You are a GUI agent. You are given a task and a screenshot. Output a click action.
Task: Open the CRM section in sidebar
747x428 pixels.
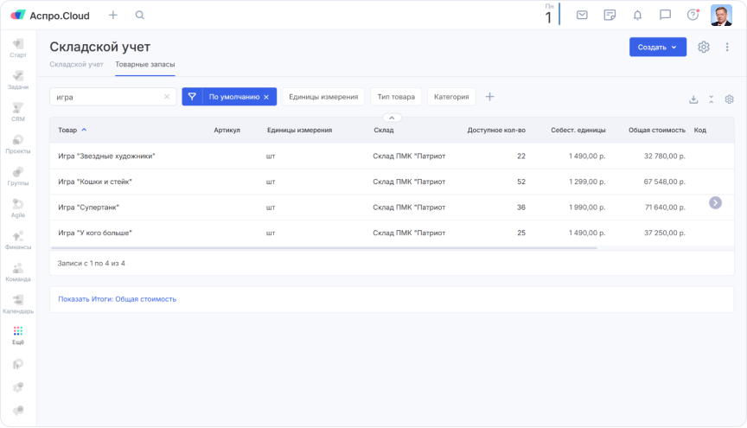click(18, 112)
